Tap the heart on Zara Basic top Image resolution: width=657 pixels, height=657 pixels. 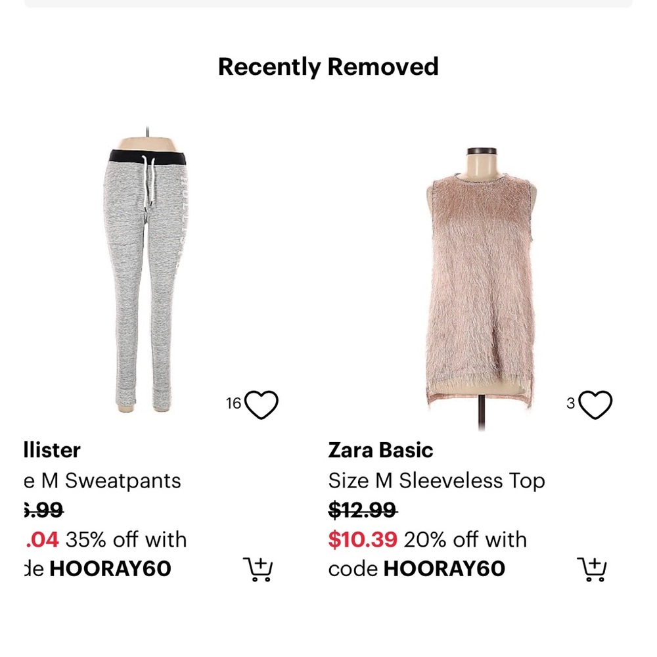595,404
